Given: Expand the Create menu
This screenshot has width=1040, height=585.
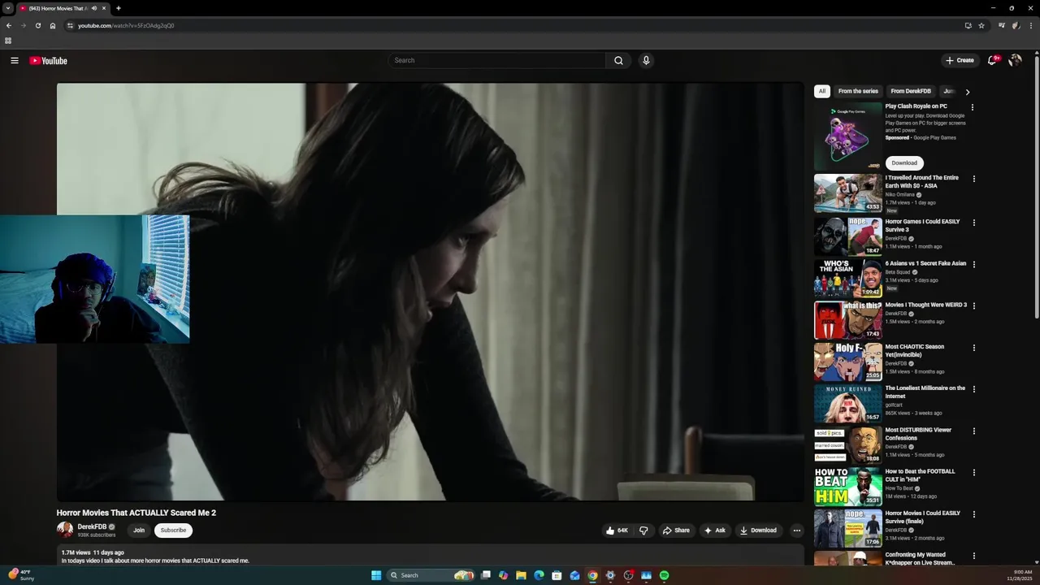Looking at the screenshot, I should [x=960, y=60].
